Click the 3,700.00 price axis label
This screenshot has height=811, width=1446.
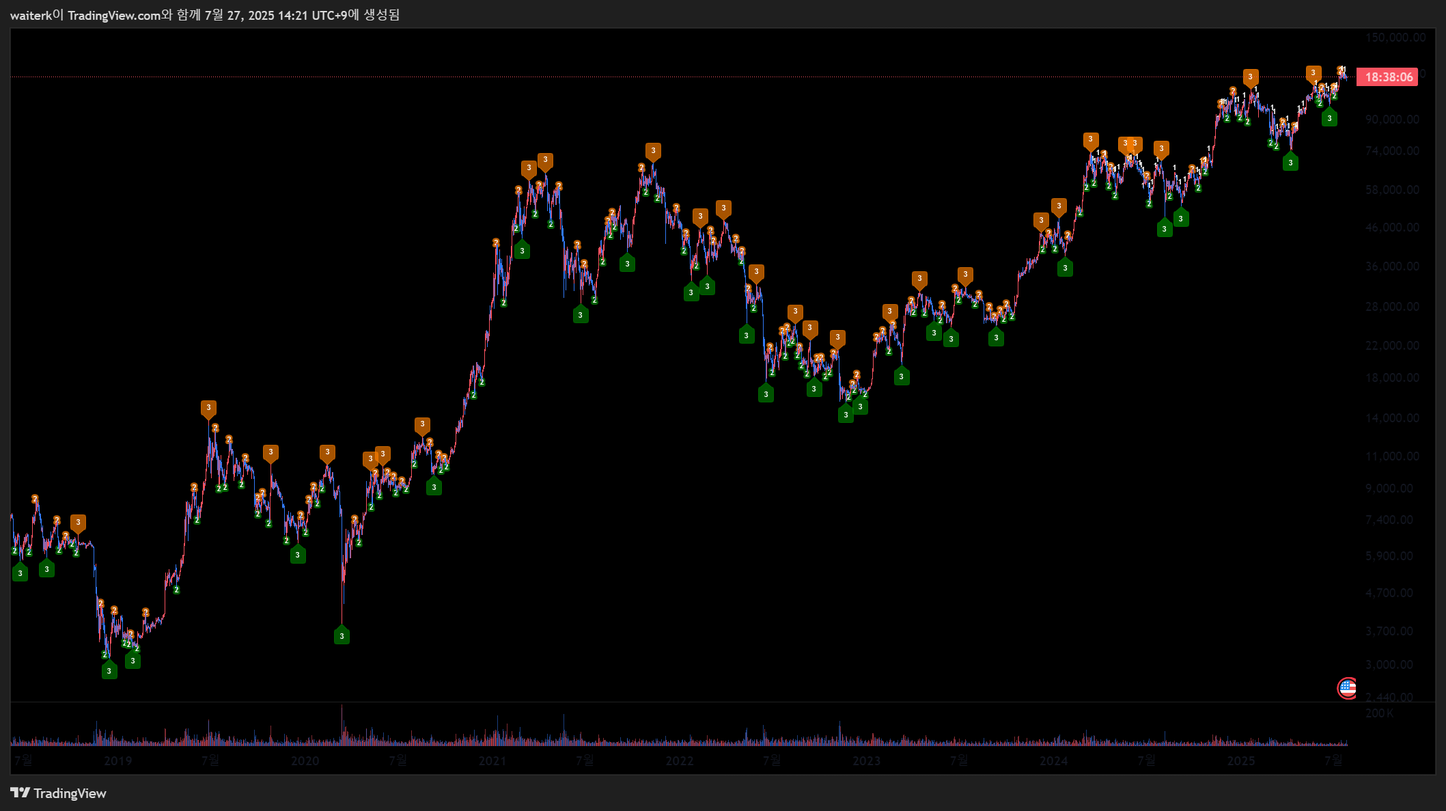[x=1389, y=631]
